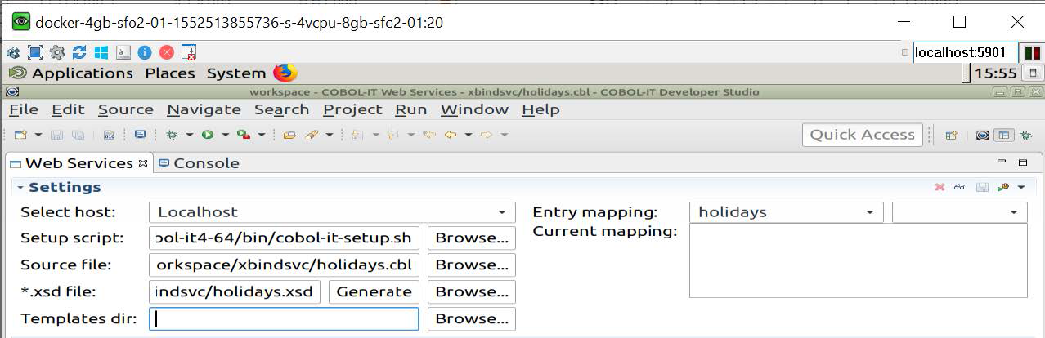Click the console monitor toolbar icon
This screenshot has width=1045, height=338.
pos(140,135)
